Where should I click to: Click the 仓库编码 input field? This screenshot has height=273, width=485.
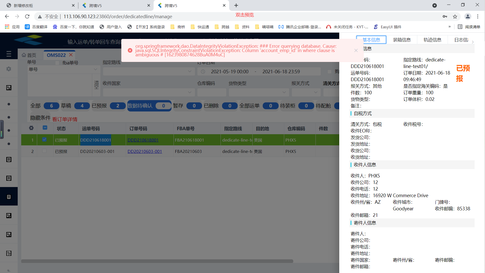click(x=212, y=92)
